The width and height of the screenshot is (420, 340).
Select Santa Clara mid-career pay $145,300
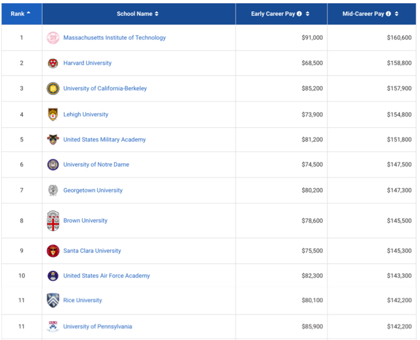371,251
